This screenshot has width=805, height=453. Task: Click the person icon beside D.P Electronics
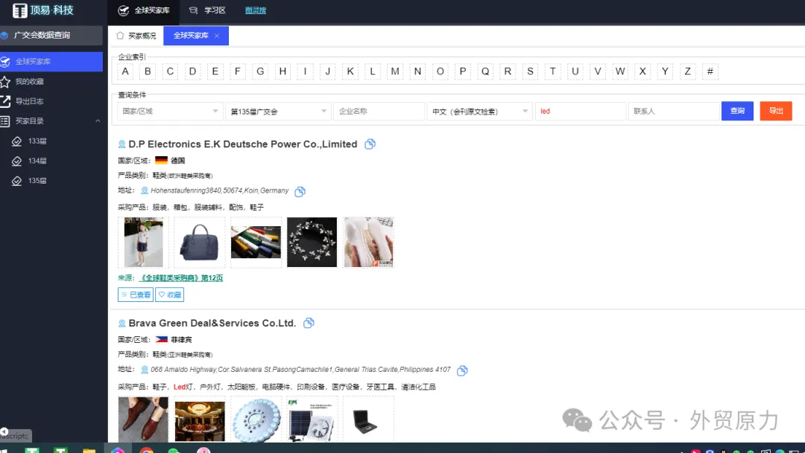click(x=121, y=144)
